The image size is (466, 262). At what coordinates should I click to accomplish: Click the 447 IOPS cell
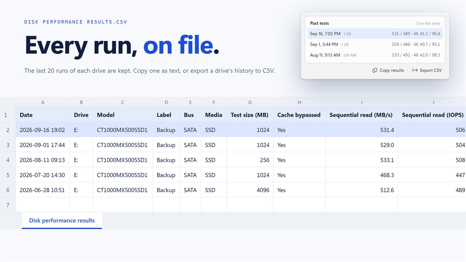(x=432, y=175)
